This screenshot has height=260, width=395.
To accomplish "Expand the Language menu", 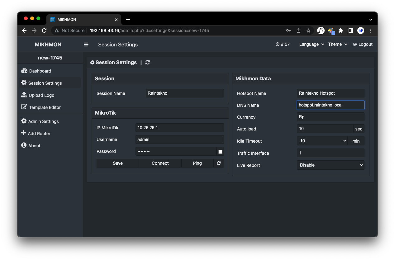I will point(312,45).
